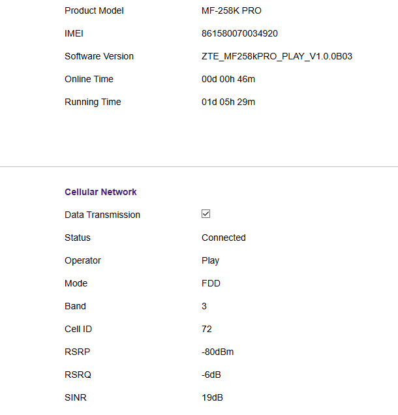Viewport: 398px width, 415px height.
Task: Click the Cell ID value 72
Action: coord(207,329)
